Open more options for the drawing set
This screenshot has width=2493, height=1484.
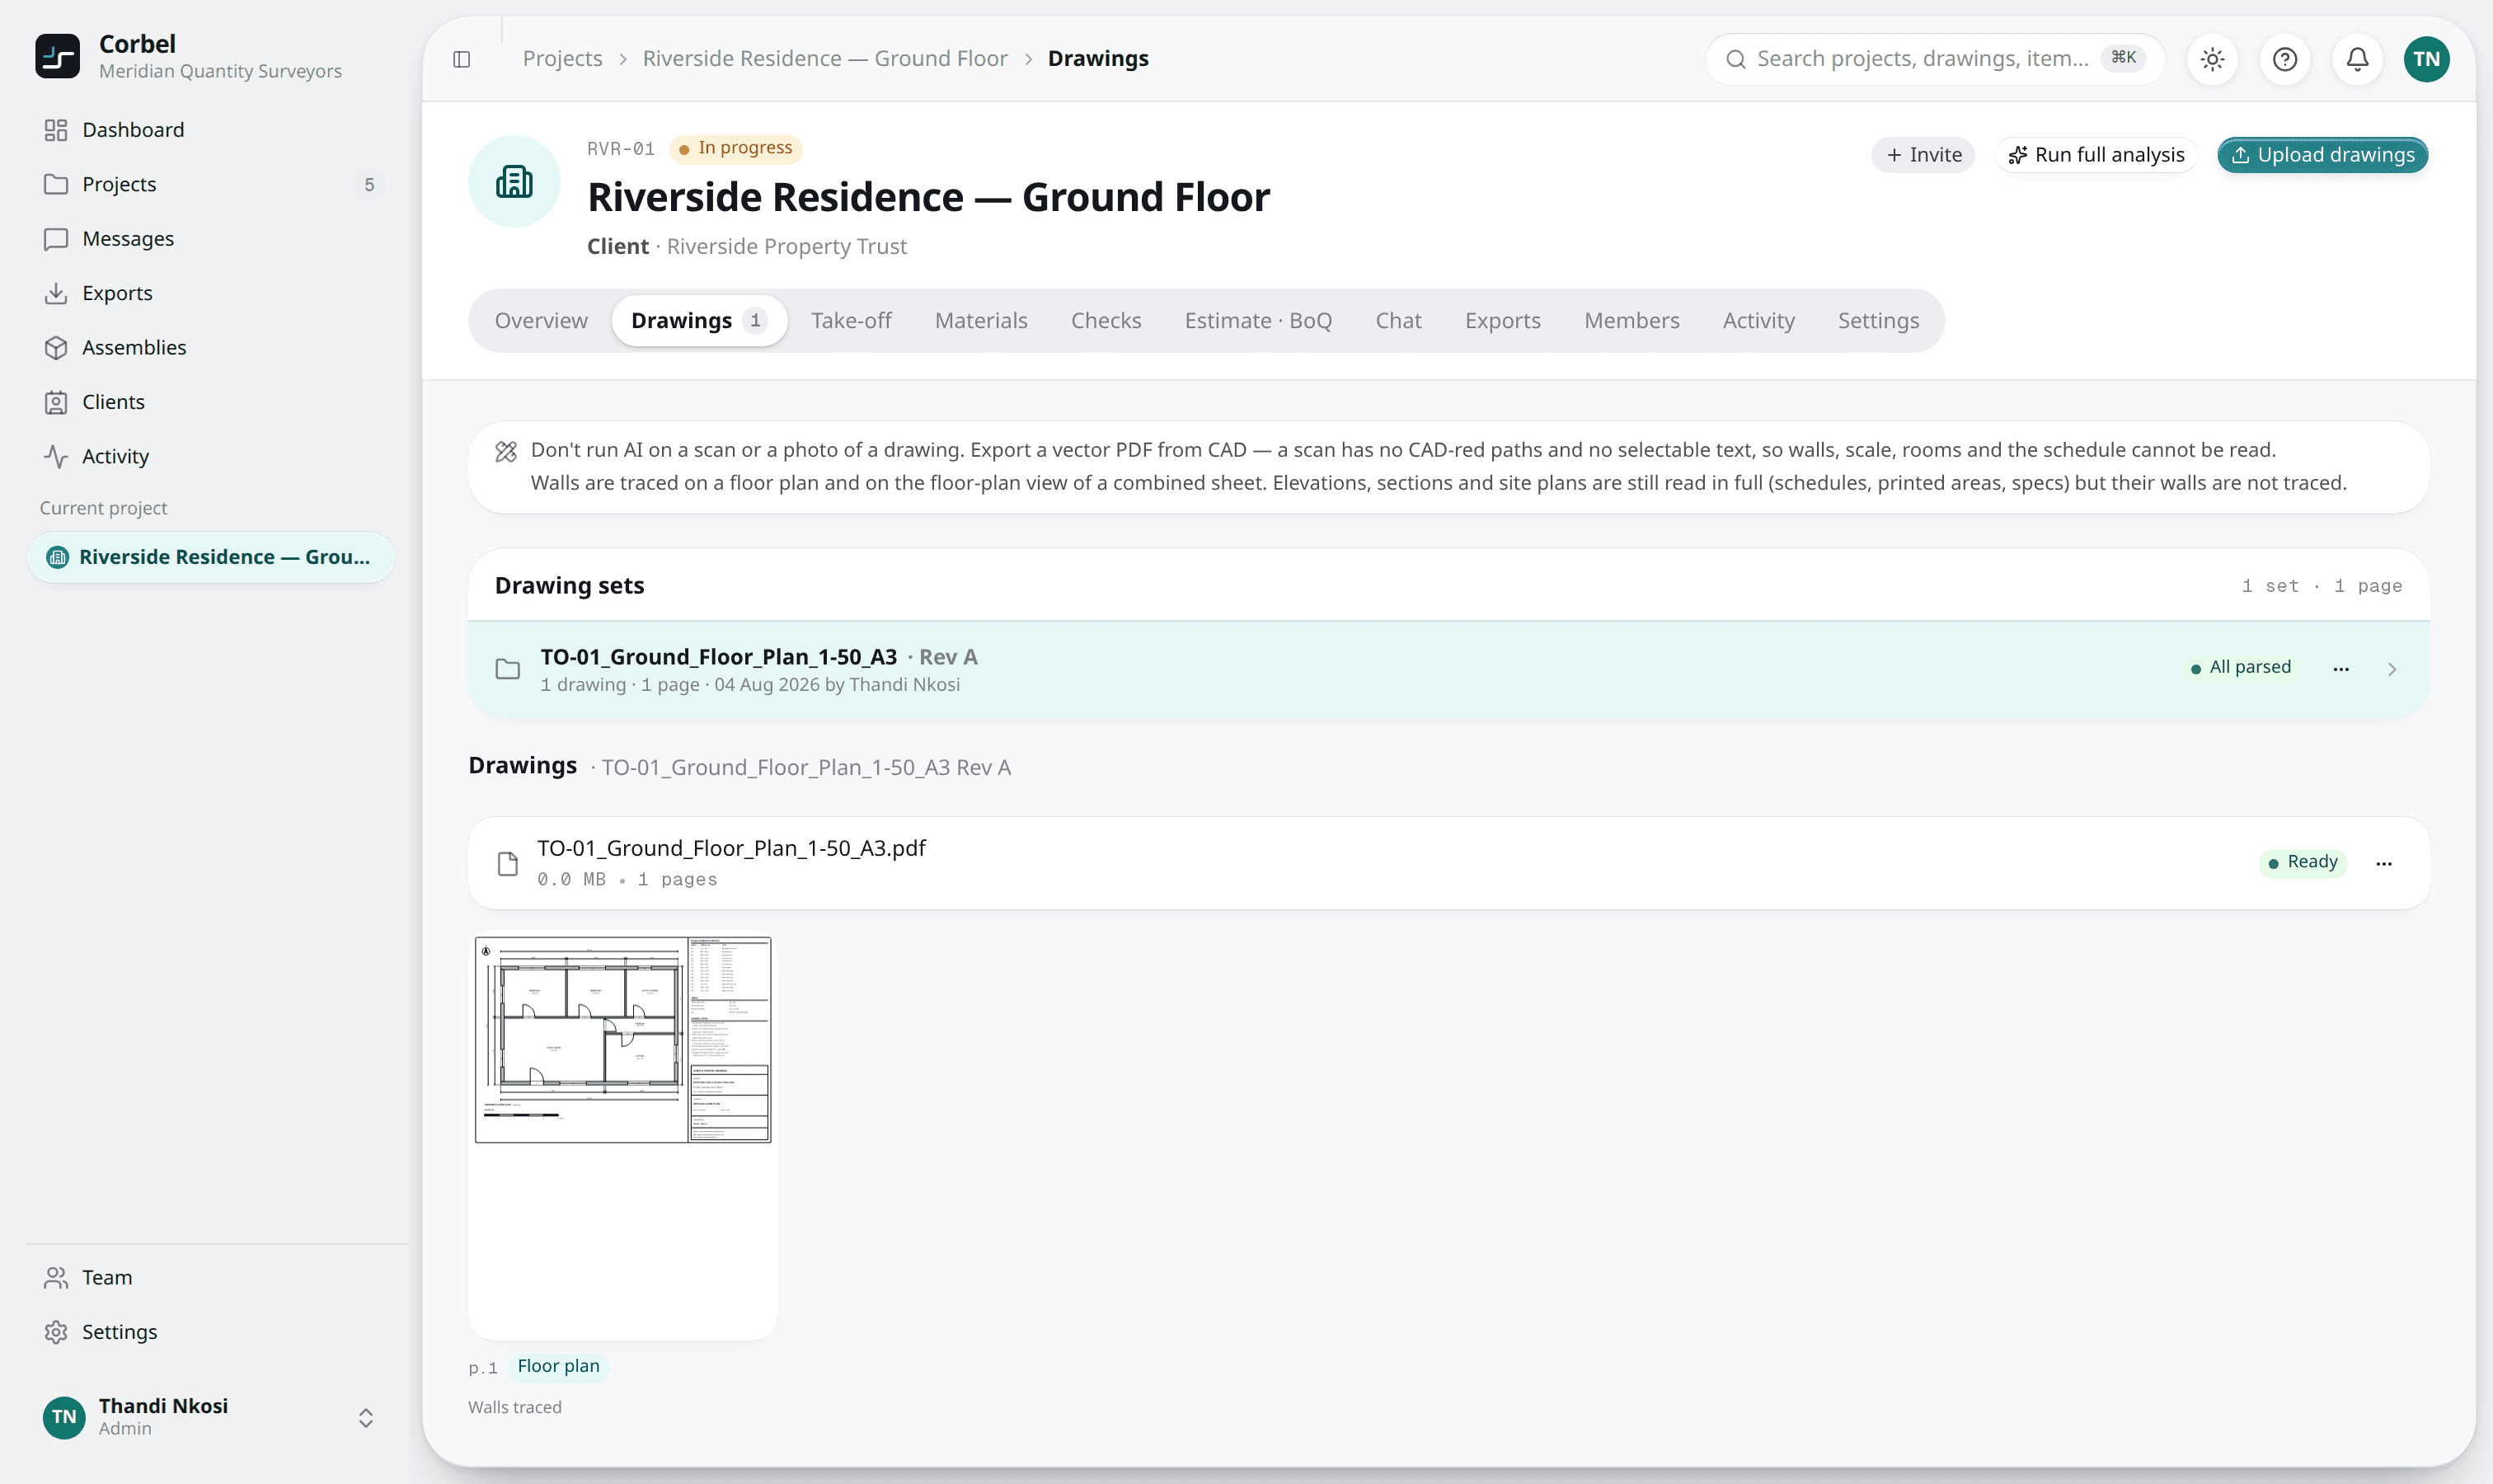[2341, 669]
